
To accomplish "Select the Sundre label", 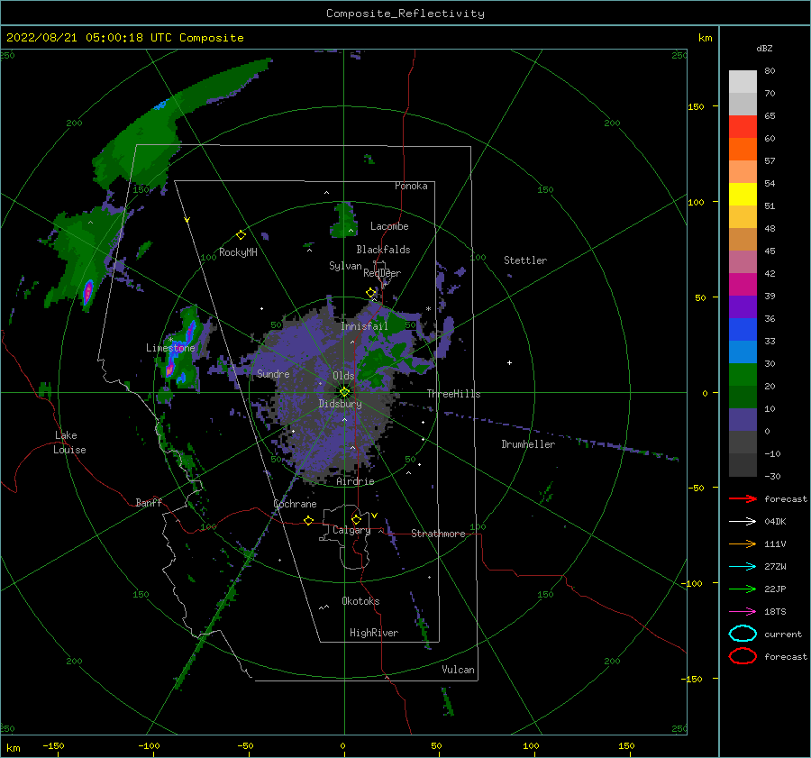I will [273, 374].
